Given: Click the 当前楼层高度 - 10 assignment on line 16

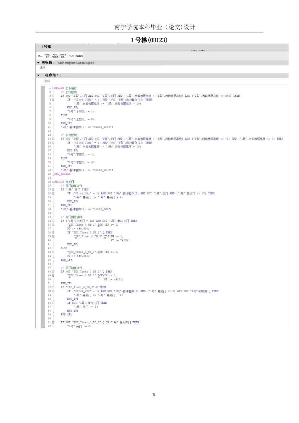Looking at the screenshot, I should click(107, 147).
